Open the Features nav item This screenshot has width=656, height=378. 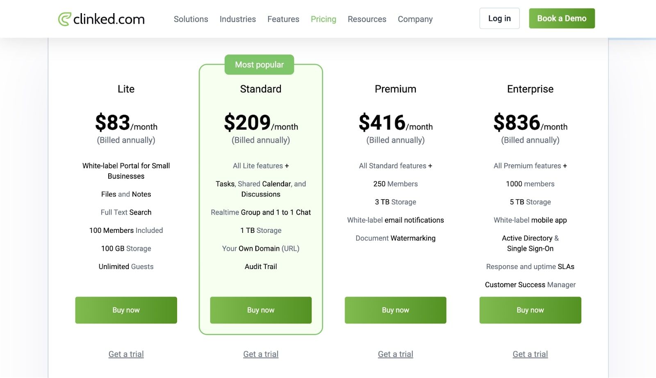point(283,19)
